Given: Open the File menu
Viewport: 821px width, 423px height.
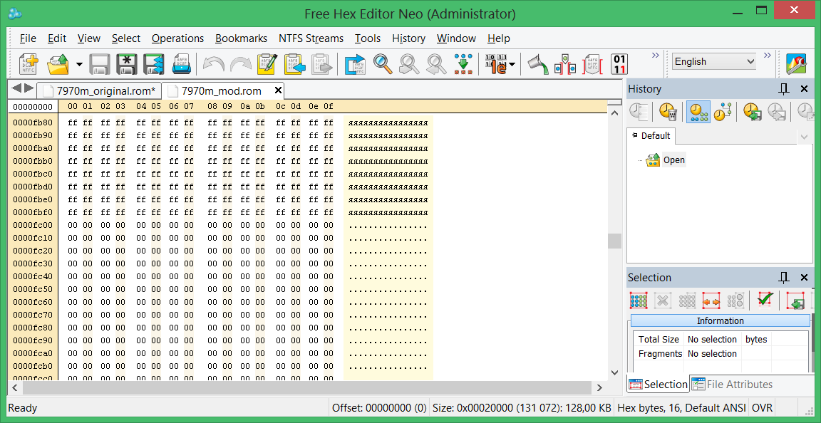Looking at the screenshot, I should (x=28, y=38).
